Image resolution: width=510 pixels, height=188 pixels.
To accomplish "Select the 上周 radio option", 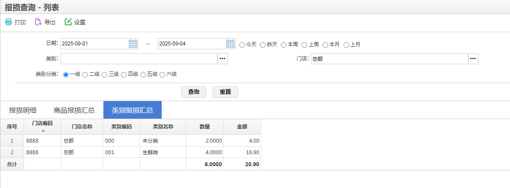I will coord(305,45).
